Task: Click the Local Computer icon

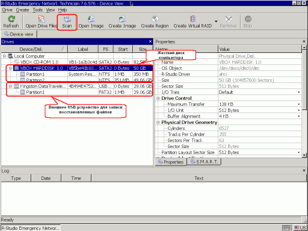Action: [x=10, y=56]
